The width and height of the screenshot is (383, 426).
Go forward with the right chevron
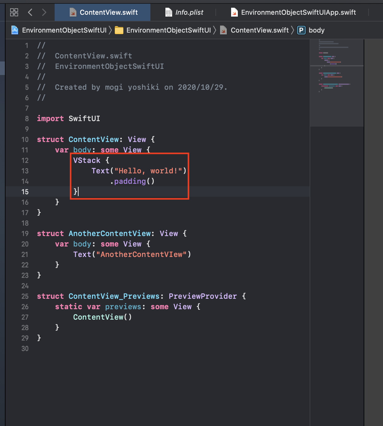pos(44,12)
